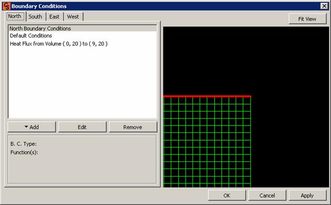
Task: Click the empty white list area
Action: click(x=83, y=82)
